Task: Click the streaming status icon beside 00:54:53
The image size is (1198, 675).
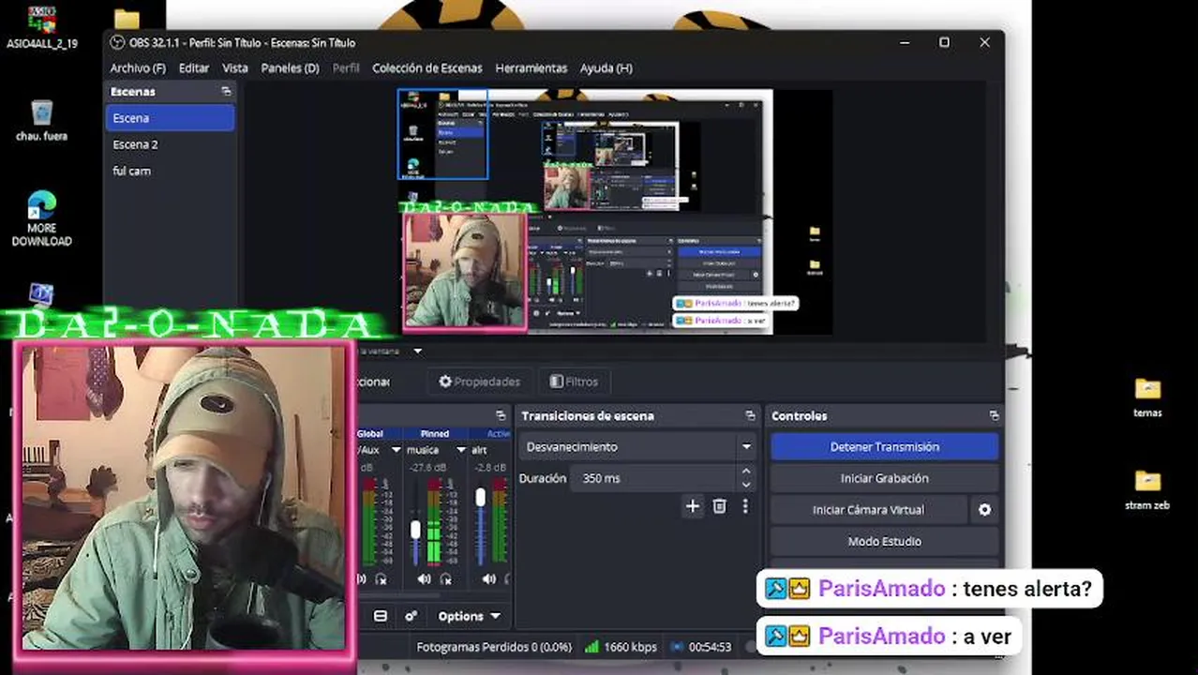Action: (677, 647)
